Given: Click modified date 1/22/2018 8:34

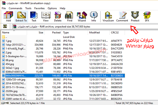Looking at the screenshot, I should (99, 68).
